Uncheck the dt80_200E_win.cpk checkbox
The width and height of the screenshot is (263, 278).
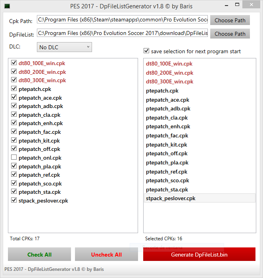pyautogui.click(x=14, y=71)
